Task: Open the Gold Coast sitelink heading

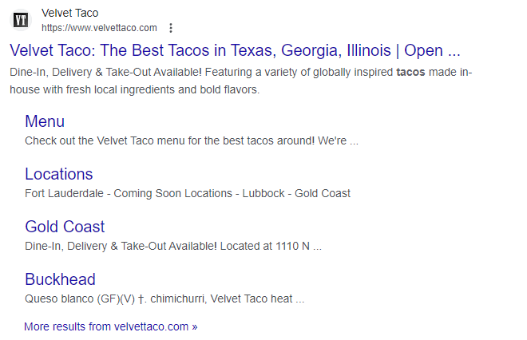Action: (x=65, y=227)
